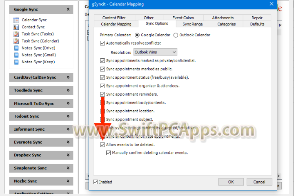This screenshot has height=196, width=294.
Task: Switch to the Content Filter tab
Action: coord(114,18)
